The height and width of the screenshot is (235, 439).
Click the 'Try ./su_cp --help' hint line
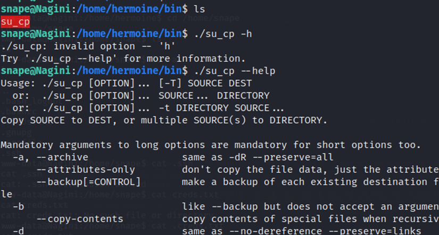[x=123, y=58]
